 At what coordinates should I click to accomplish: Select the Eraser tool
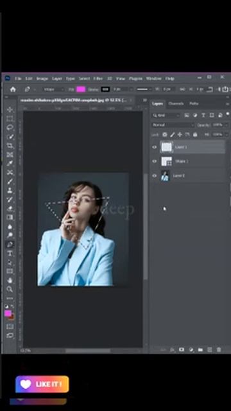point(10,209)
